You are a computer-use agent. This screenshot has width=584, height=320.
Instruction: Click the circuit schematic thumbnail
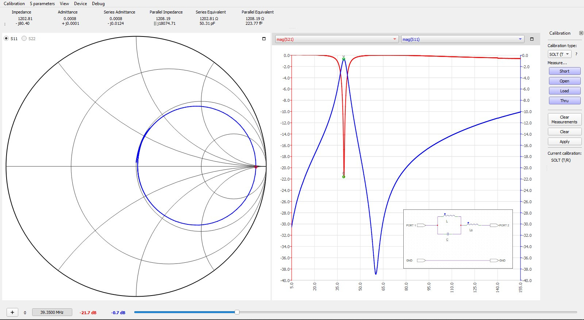[458, 239]
